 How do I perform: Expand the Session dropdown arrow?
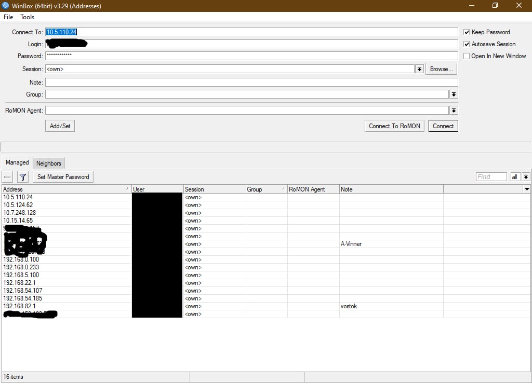[419, 69]
